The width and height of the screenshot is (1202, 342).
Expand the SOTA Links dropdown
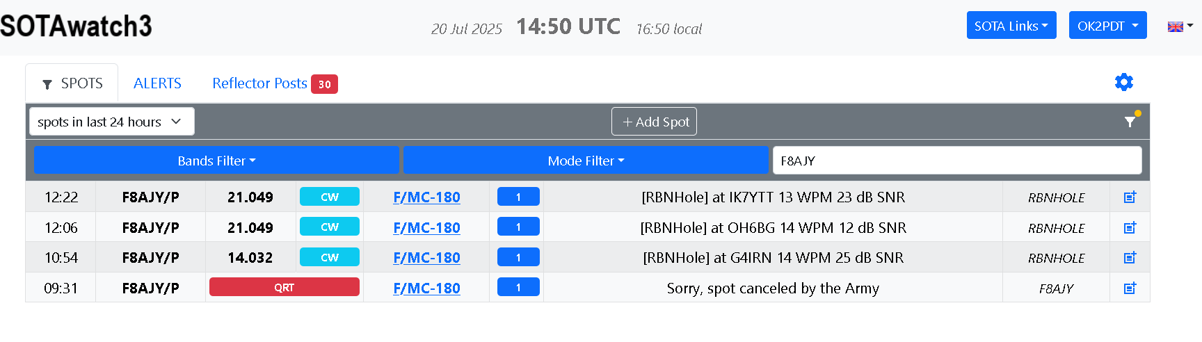pyautogui.click(x=1011, y=26)
